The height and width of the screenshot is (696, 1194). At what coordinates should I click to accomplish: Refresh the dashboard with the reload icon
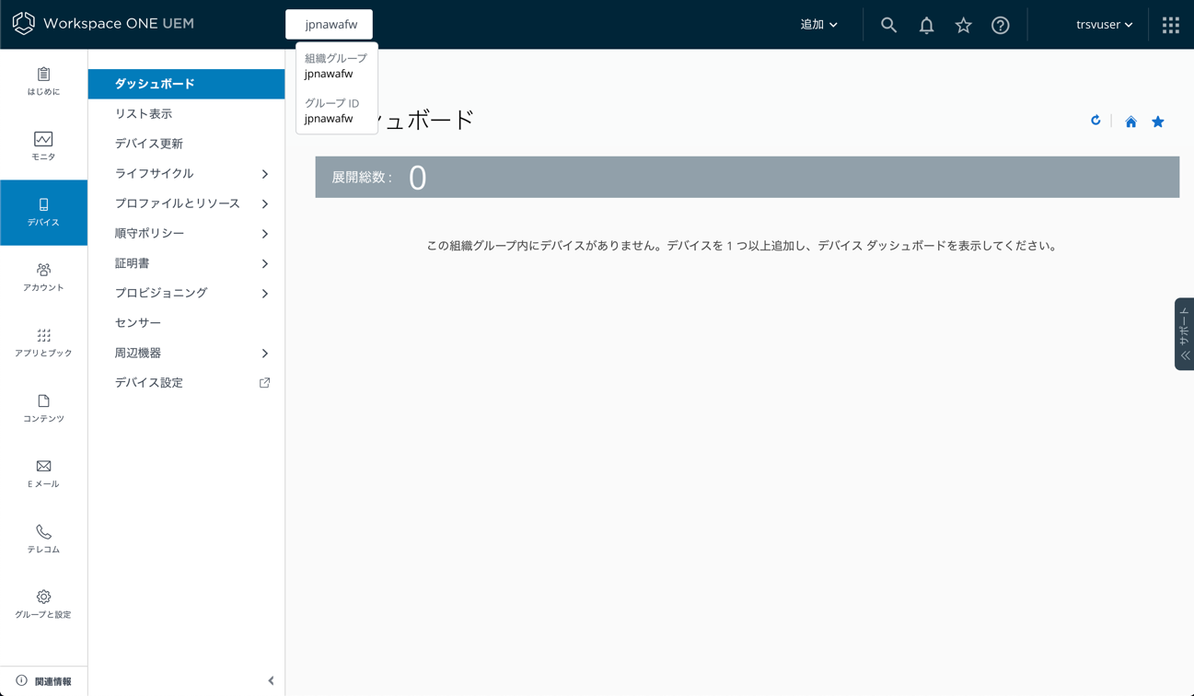[1095, 121]
